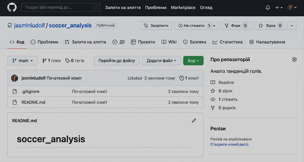Click the README.md file row icon

15,102
